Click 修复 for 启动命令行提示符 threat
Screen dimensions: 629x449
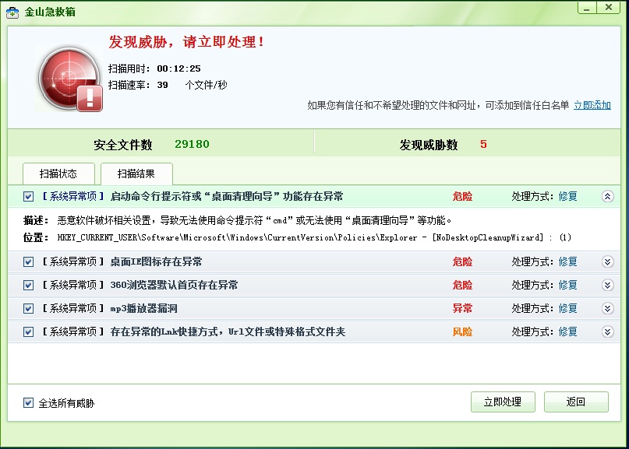567,196
